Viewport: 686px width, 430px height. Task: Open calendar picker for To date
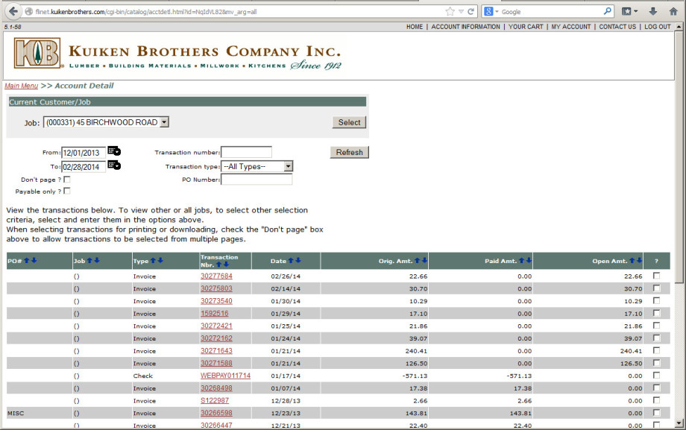pyautogui.click(x=114, y=165)
